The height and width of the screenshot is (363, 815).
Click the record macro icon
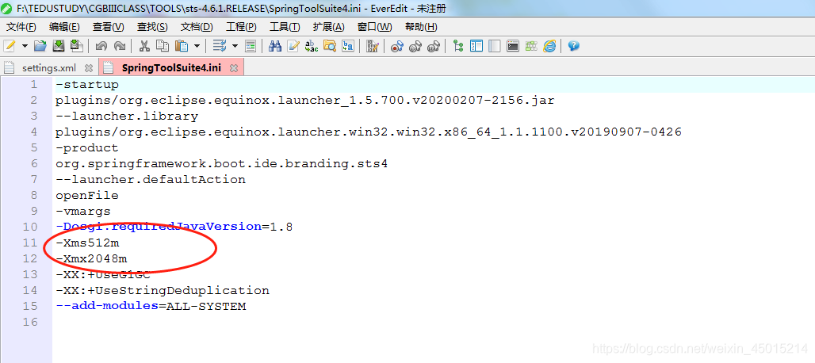397,46
